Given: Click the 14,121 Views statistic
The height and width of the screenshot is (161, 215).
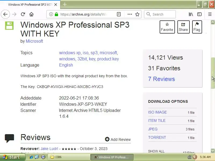Looking at the screenshot, I should pos(166,58).
